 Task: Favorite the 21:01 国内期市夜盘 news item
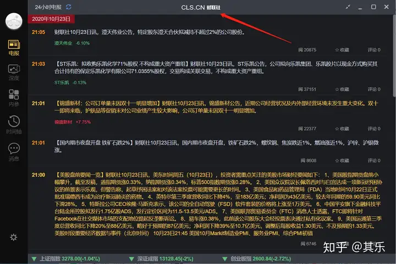342,160
